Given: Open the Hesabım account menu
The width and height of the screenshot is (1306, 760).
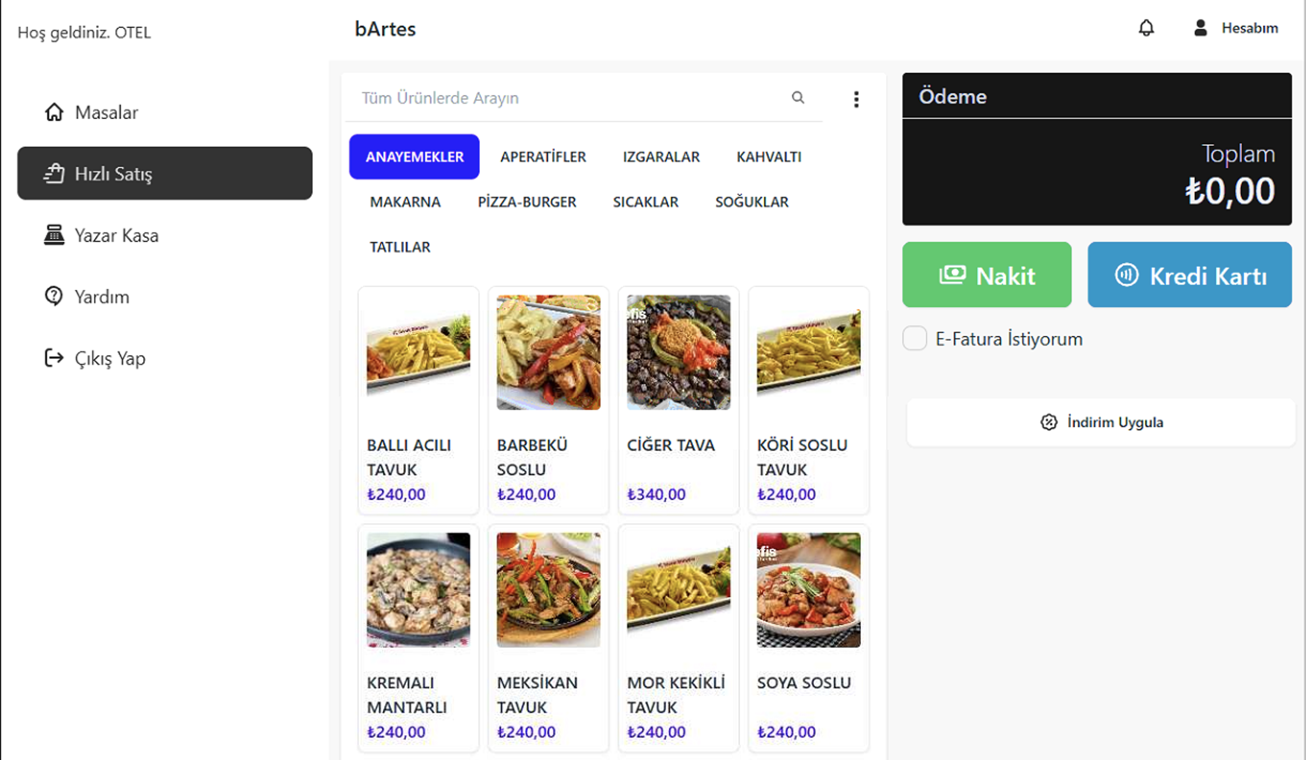Looking at the screenshot, I should click(1236, 28).
